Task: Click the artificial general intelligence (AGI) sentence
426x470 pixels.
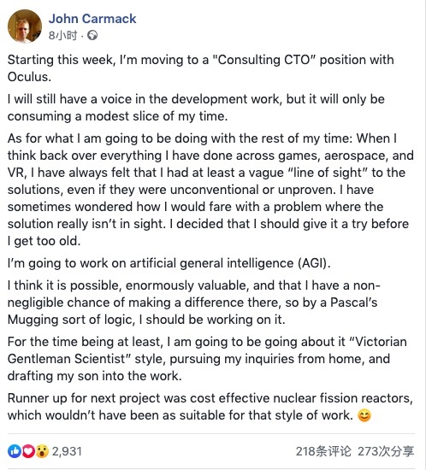Action: tap(169, 263)
